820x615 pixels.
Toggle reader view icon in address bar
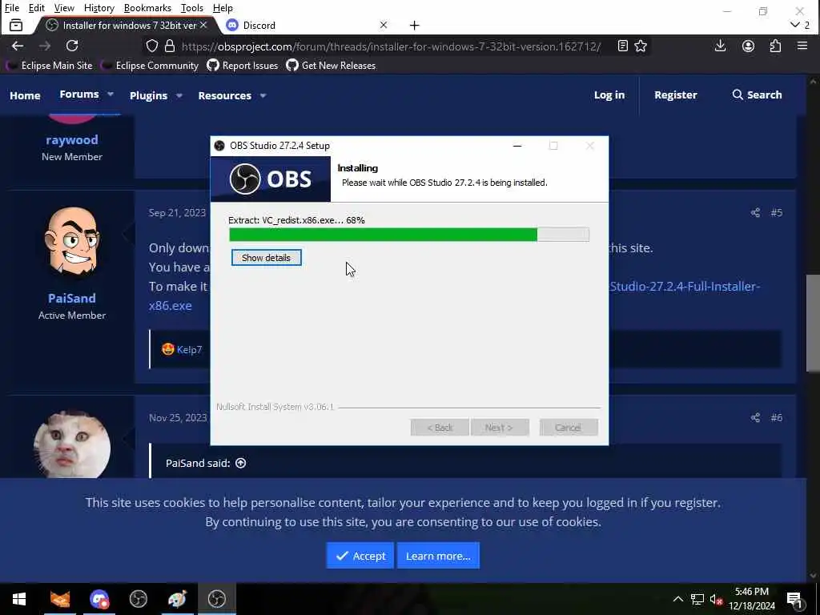[622, 46]
